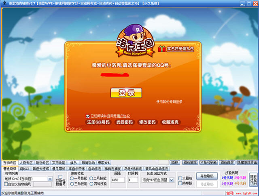Select the 刷BOSS sub-tab
The height and width of the screenshot is (196, 259).
[24, 169]
